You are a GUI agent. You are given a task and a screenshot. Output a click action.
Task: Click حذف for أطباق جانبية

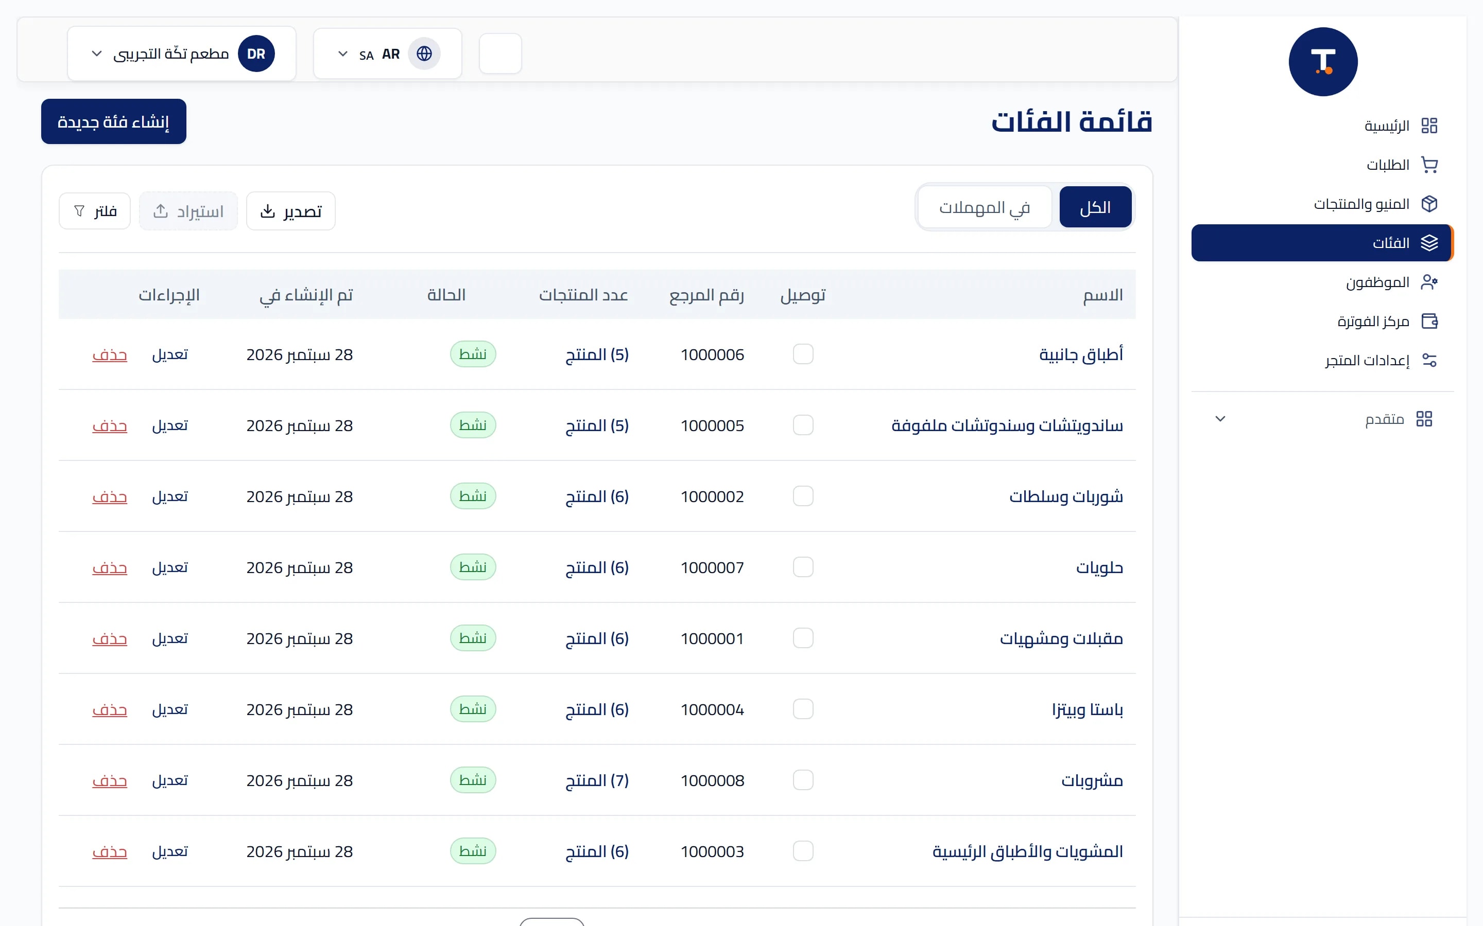(110, 354)
